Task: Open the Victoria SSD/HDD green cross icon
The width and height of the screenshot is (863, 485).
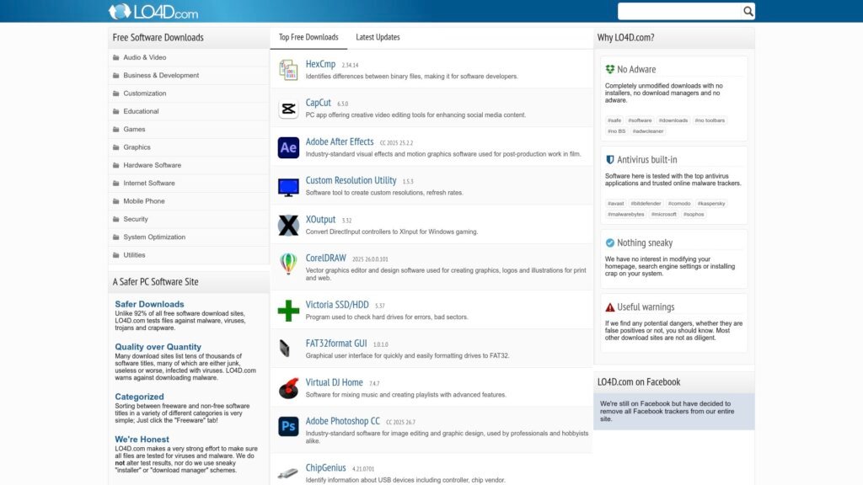Action: coord(288,311)
